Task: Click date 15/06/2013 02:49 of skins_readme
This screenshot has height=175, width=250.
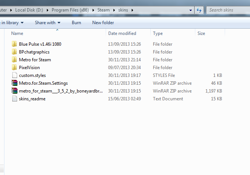Action: point(124,99)
